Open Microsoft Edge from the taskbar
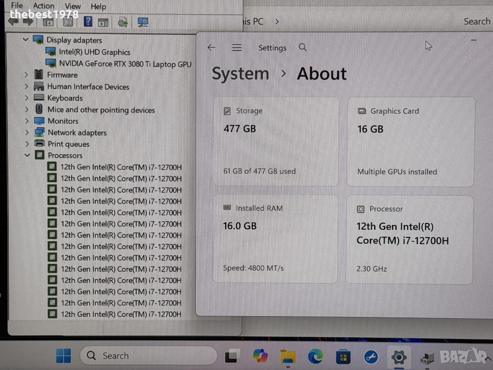The height and width of the screenshot is (370, 493). coord(315,357)
